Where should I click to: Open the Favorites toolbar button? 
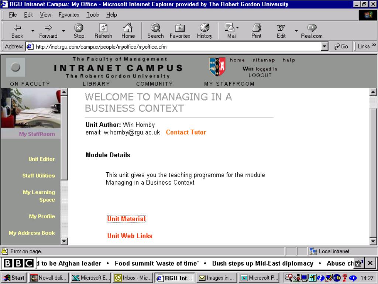click(180, 31)
